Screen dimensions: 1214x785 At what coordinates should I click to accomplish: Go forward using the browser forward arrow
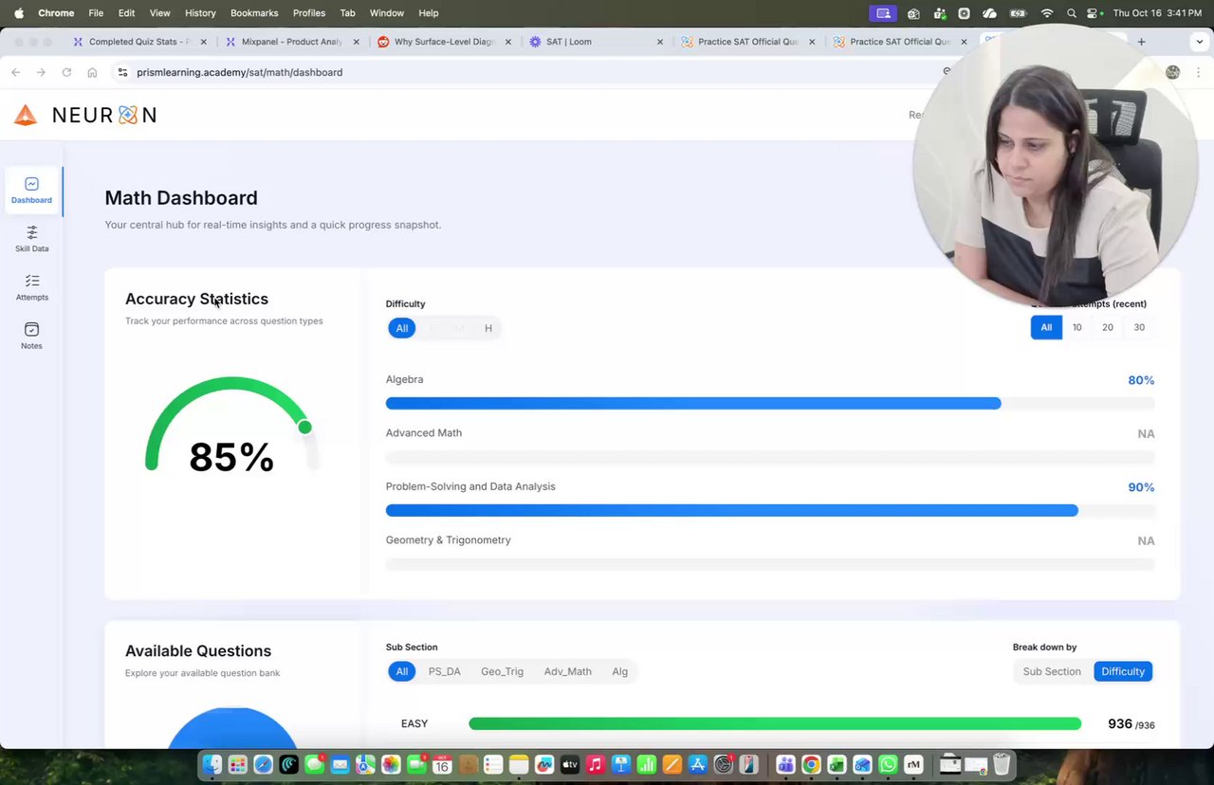[41, 72]
